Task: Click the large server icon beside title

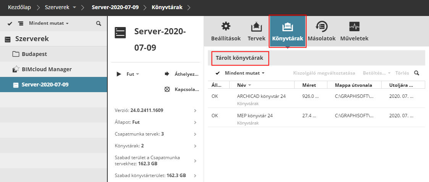Action: 120,33
